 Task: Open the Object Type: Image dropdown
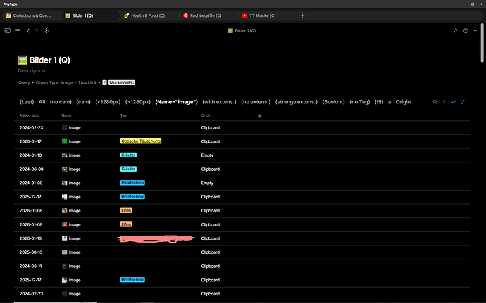click(54, 83)
